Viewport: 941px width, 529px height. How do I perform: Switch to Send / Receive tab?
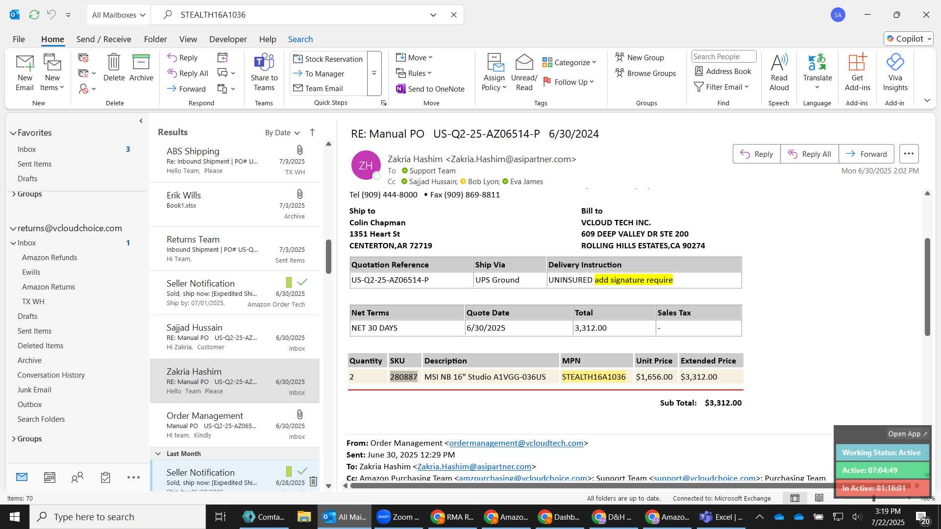(103, 39)
